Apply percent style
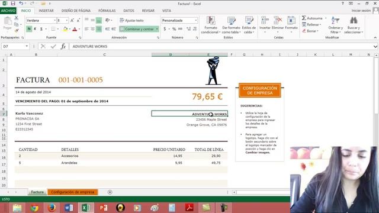 [x=174, y=29]
